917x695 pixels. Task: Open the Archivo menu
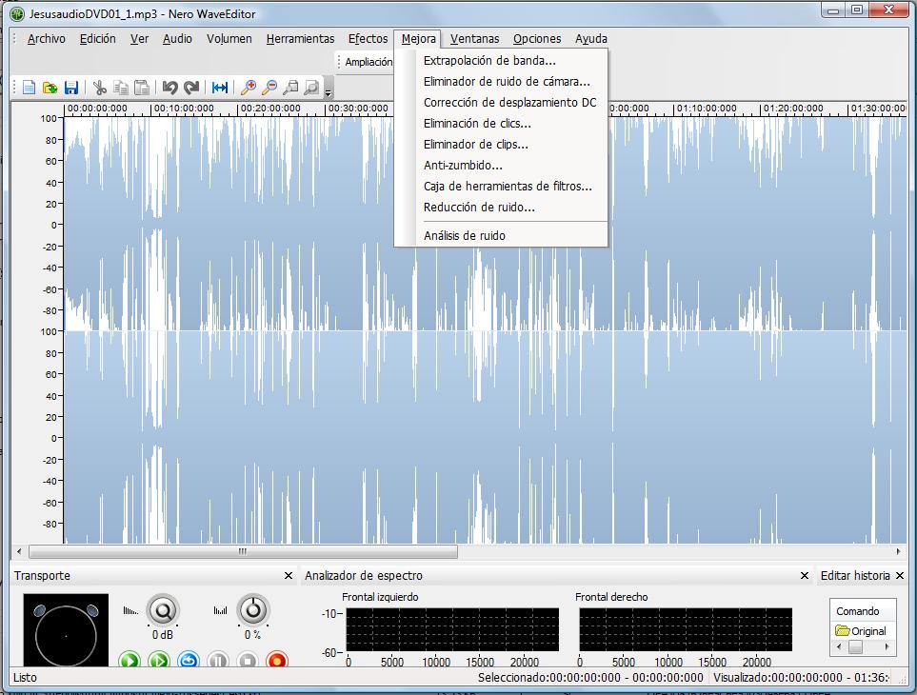point(47,39)
